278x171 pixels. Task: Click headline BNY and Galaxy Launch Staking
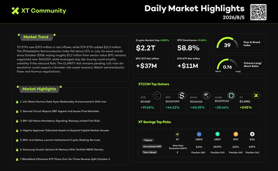tap(60, 140)
